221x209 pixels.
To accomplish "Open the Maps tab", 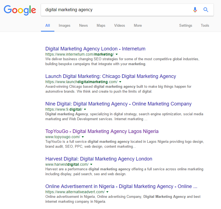I will [101, 25].
